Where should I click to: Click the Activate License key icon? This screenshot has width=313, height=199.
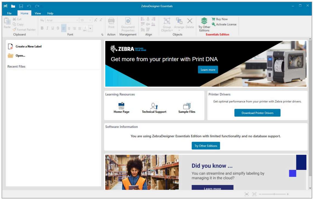[x=213, y=24]
